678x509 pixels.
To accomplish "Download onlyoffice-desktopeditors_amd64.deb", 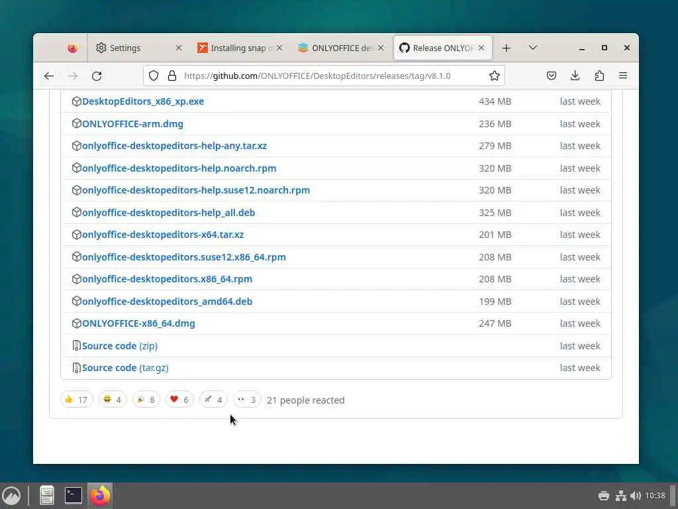I will pos(167,302).
